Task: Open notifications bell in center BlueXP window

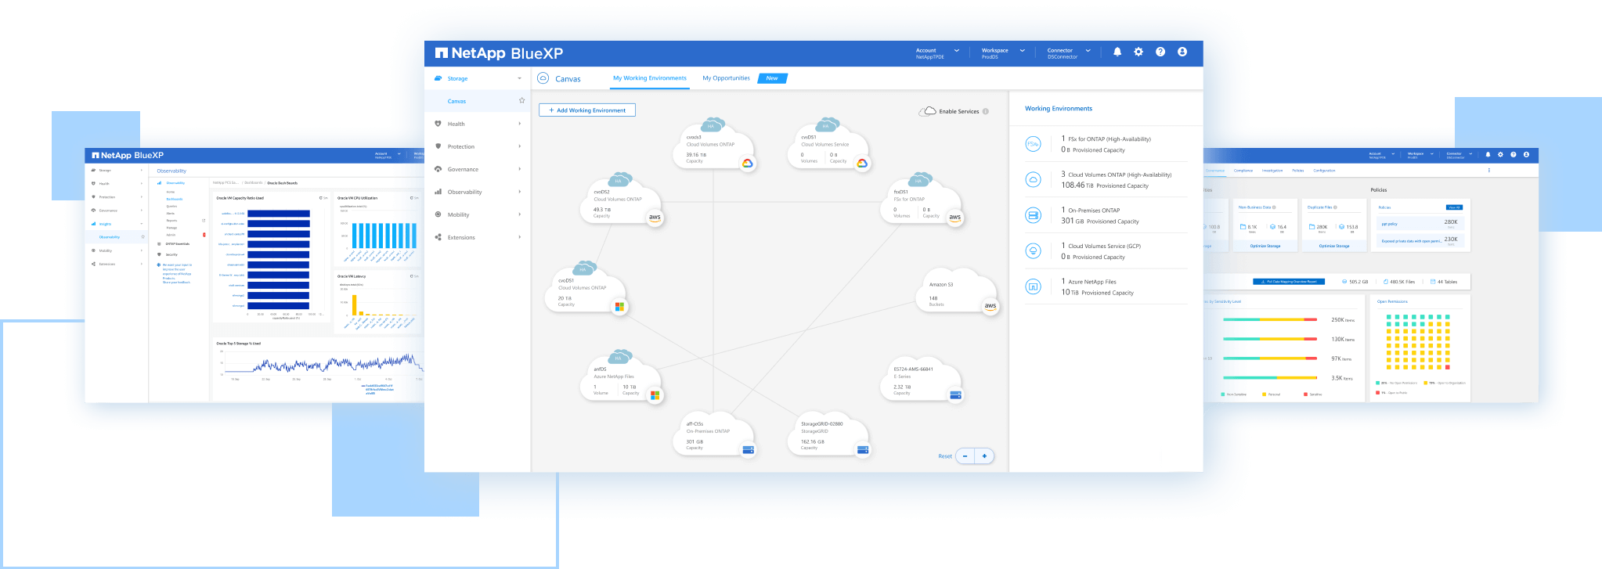Action: [1117, 52]
